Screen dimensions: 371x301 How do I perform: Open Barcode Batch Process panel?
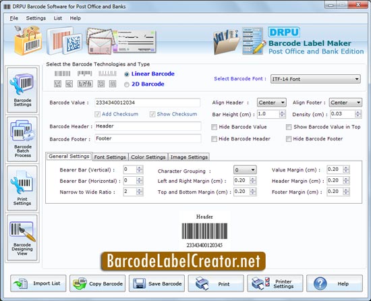(x=22, y=139)
